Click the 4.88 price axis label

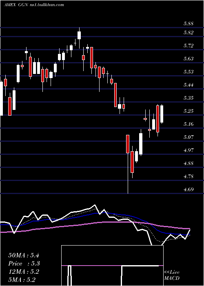pyautogui.click(x=188, y=163)
